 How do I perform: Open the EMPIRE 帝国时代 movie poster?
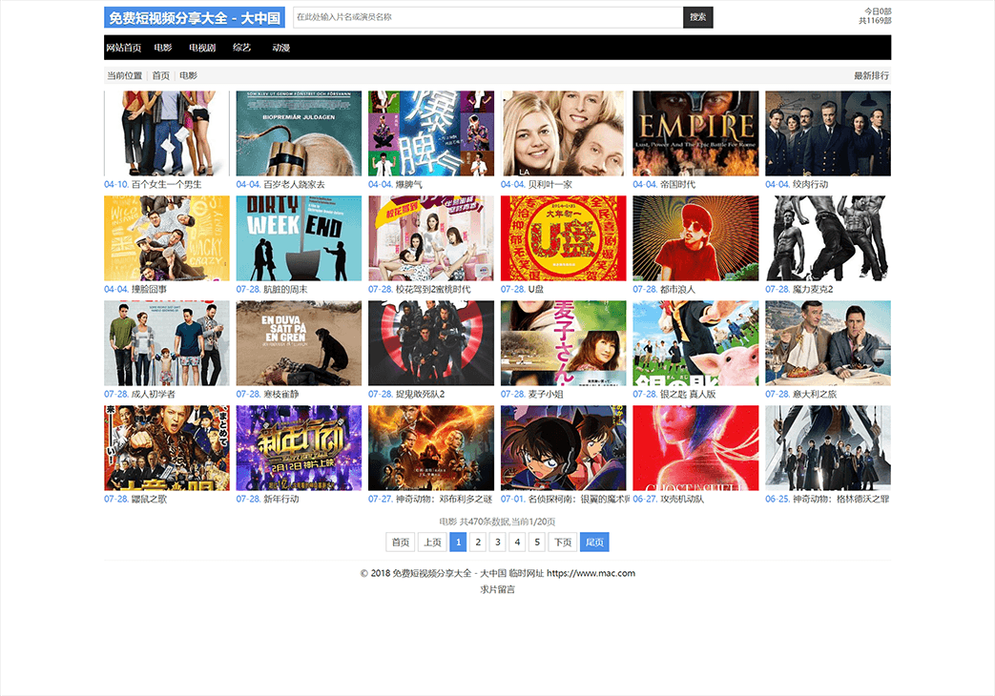695,133
